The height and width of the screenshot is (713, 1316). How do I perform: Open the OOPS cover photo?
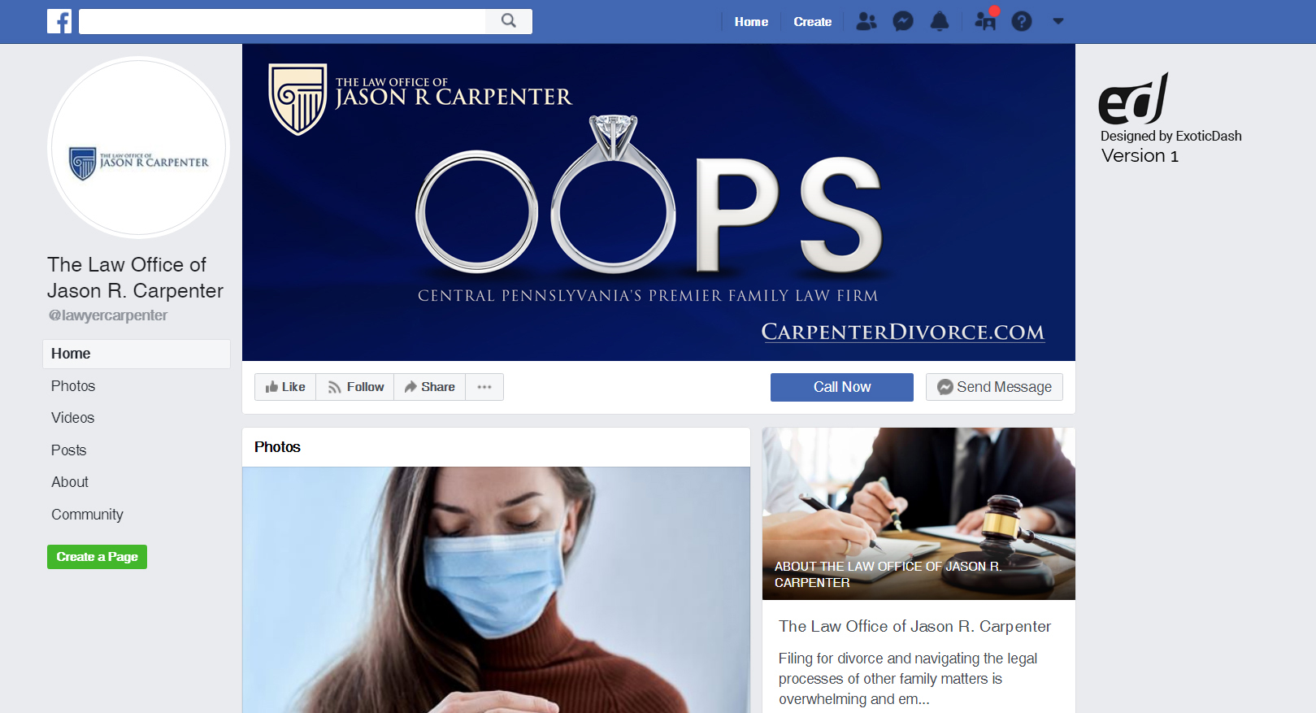(x=658, y=202)
